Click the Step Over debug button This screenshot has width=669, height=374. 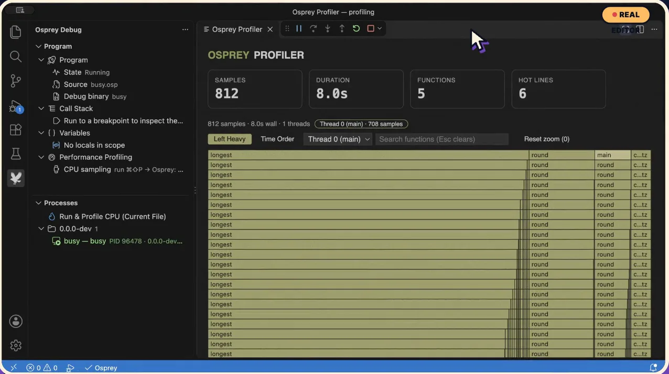point(313,29)
